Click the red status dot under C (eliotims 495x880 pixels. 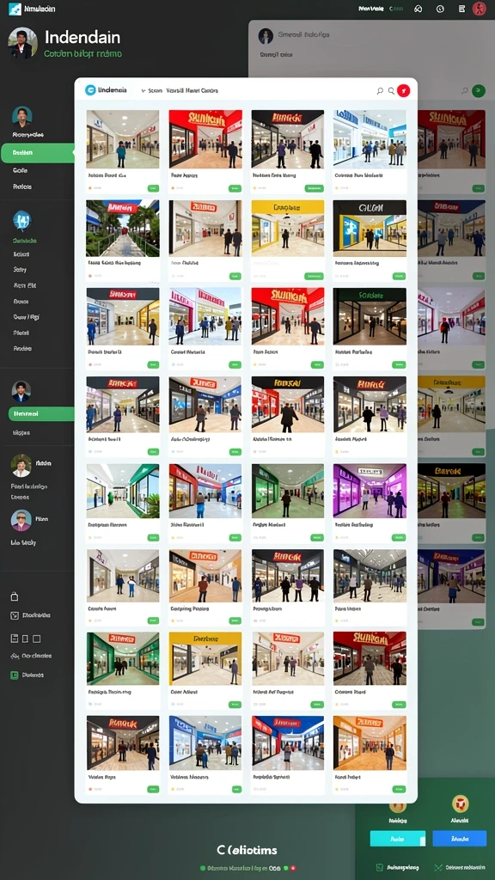click(x=292, y=868)
